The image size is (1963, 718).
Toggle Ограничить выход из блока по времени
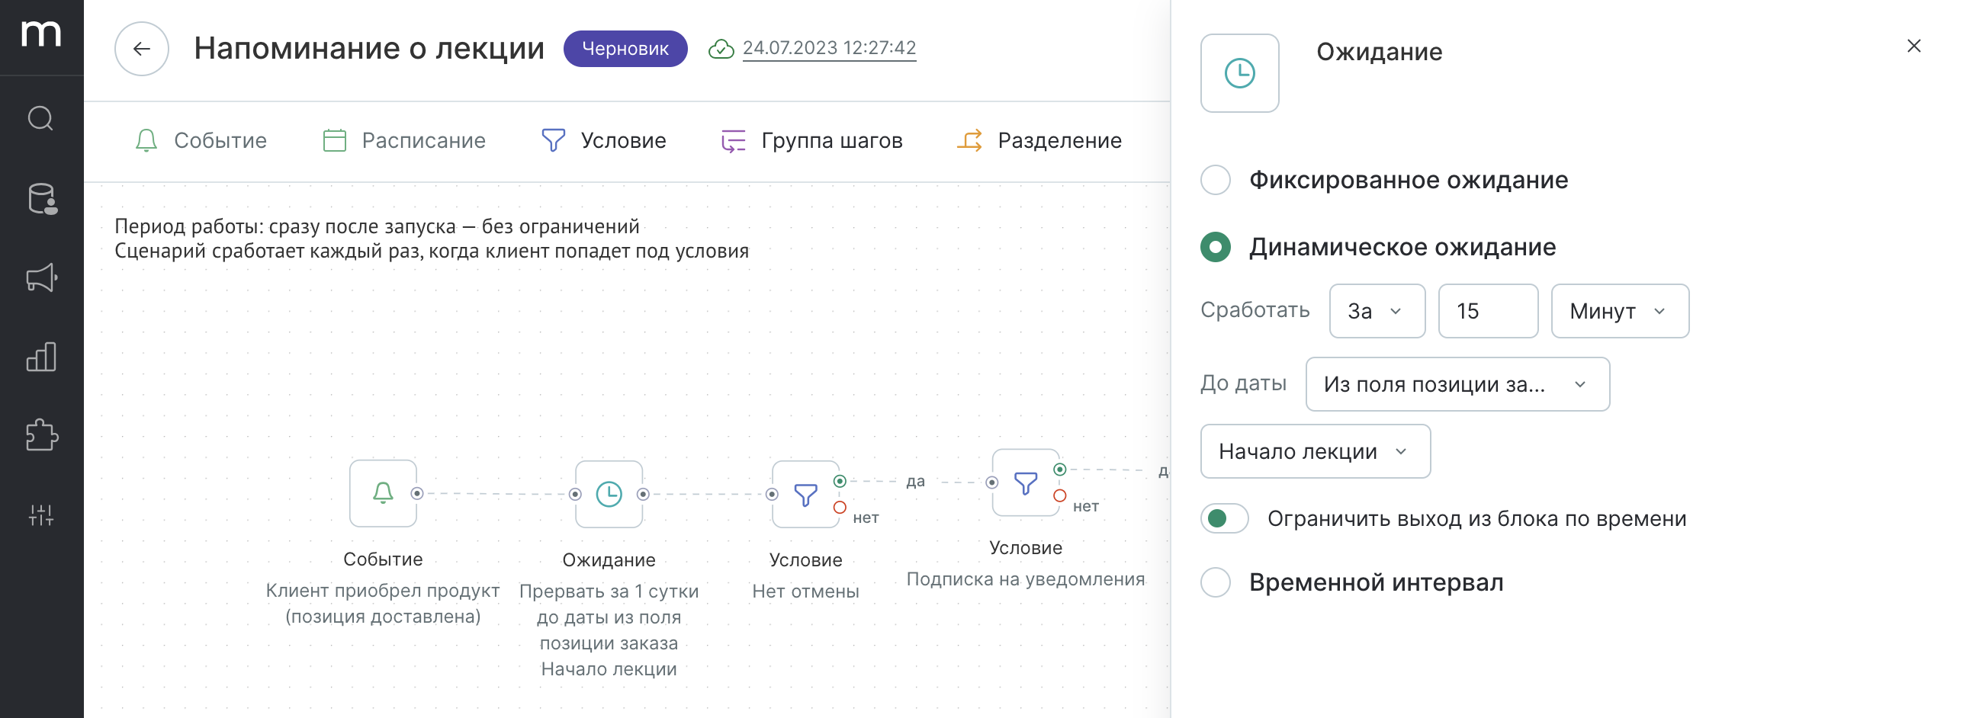pyautogui.click(x=1225, y=518)
